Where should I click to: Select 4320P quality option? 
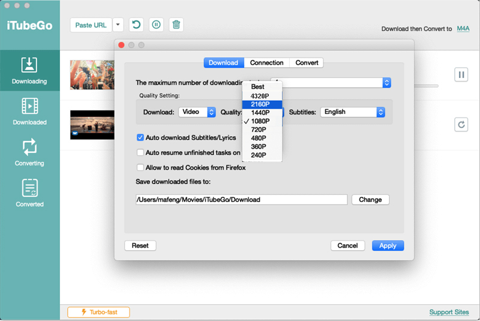(x=262, y=96)
